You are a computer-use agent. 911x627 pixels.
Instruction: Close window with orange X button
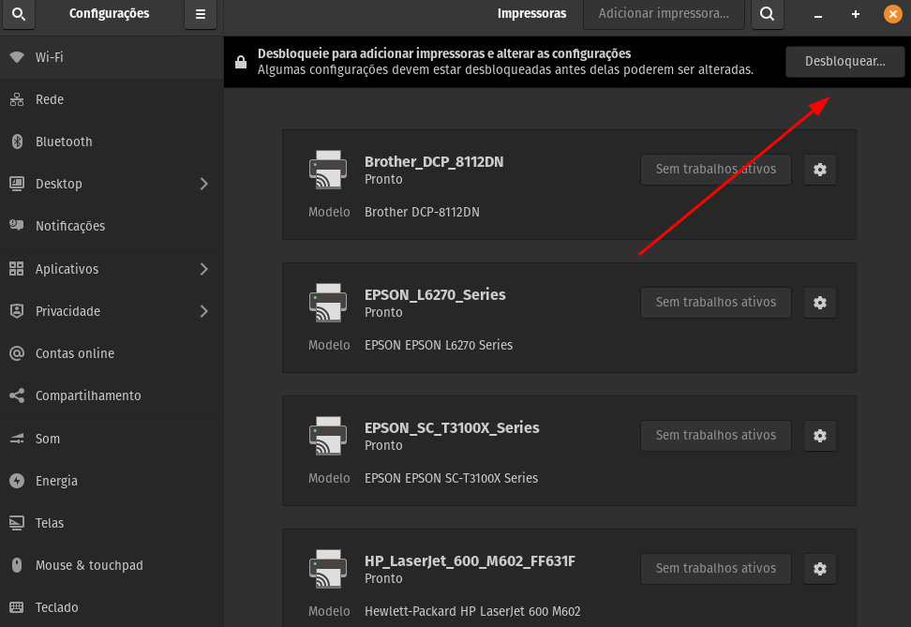[x=893, y=14]
